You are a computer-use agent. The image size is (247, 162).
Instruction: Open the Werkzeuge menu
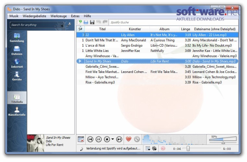click(x=59, y=16)
